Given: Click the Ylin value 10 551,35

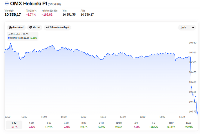Looking at the screenshot, I should (69, 15).
